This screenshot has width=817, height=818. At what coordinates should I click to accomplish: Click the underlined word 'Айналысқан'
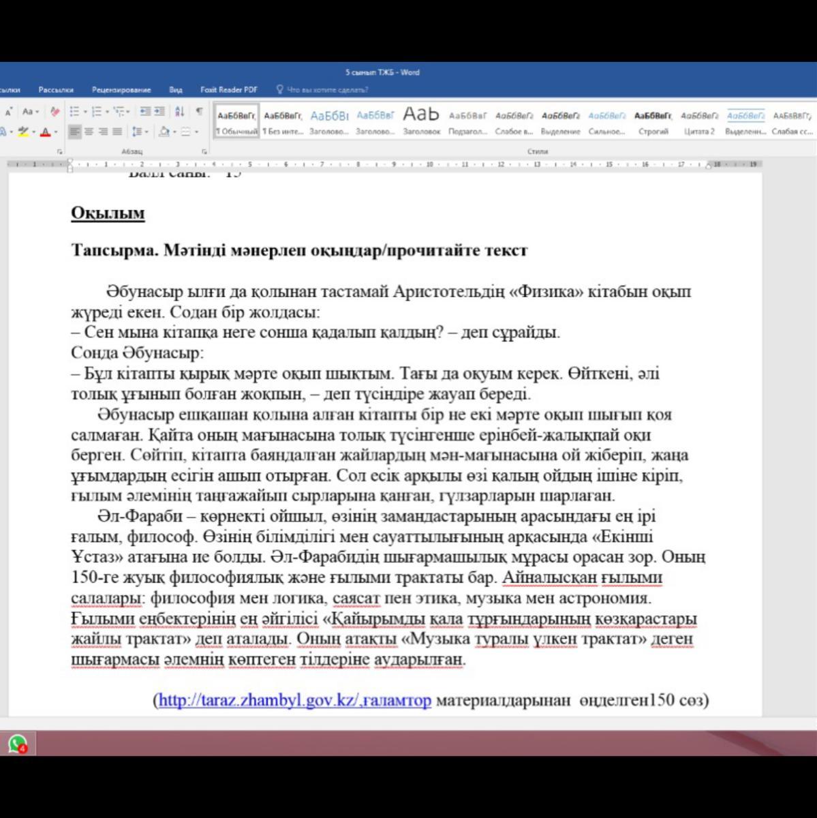pyautogui.click(x=549, y=578)
